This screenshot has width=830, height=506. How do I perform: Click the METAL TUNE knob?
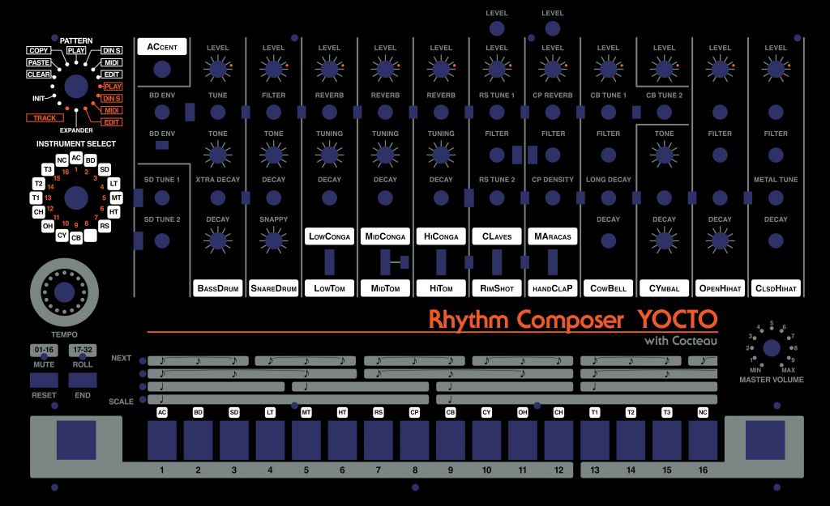coord(776,198)
